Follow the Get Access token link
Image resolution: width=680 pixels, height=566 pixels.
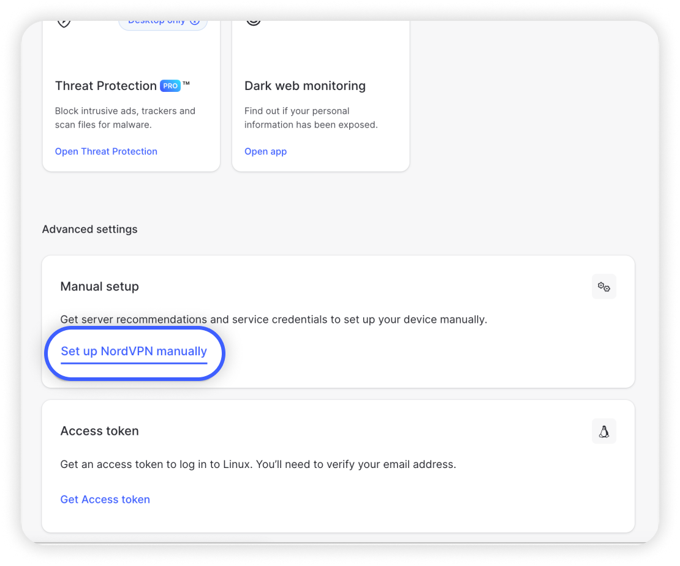(105, 499)
